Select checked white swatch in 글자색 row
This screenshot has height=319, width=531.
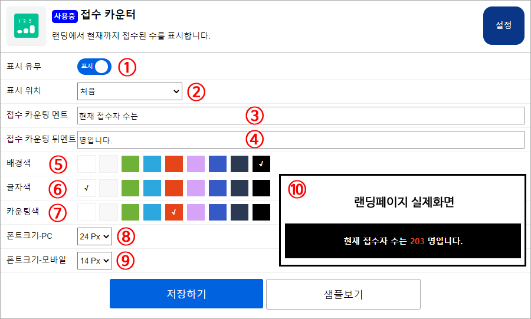tap(87, 188)
